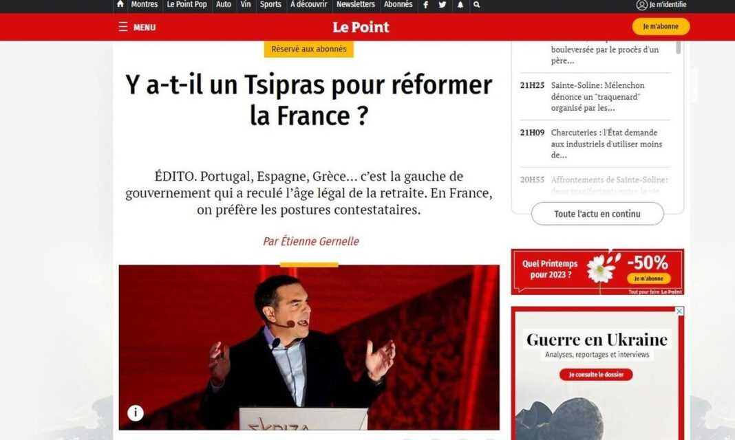Select the Sports menu item
Viewport: 735px width, 440px height.
[x=270, y=5]
